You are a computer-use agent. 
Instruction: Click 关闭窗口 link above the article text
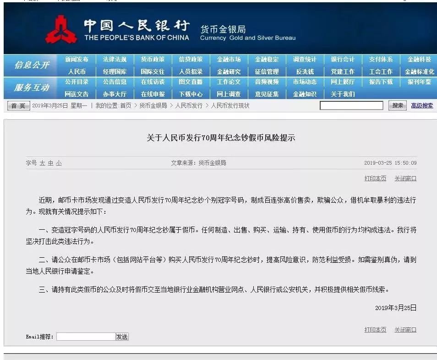coord(405,178)
